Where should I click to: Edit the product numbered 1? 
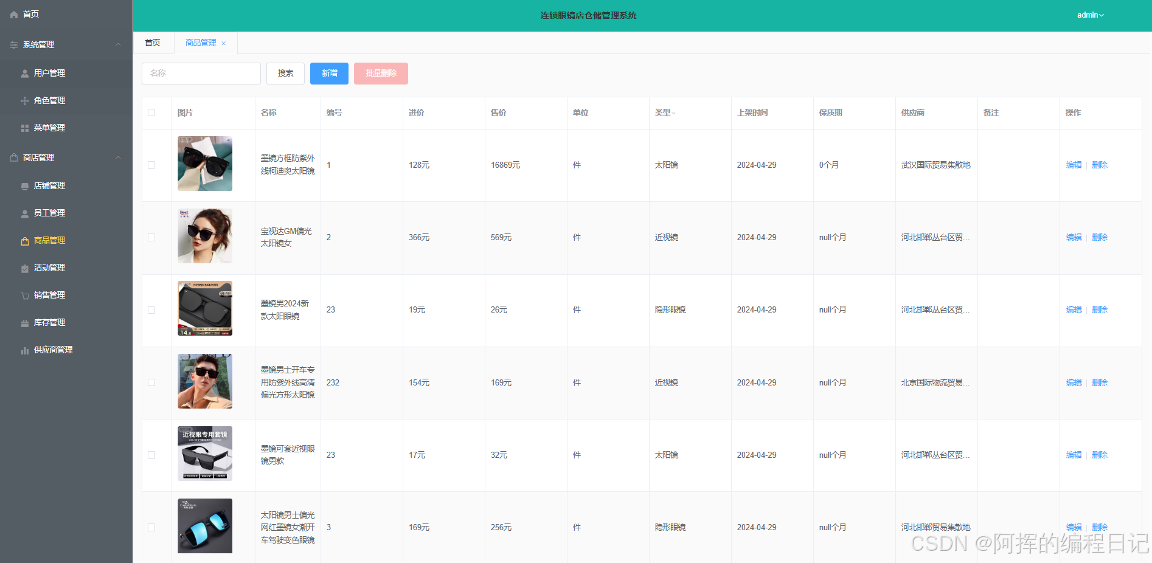pyautogui.click(x=1074, y=165)
